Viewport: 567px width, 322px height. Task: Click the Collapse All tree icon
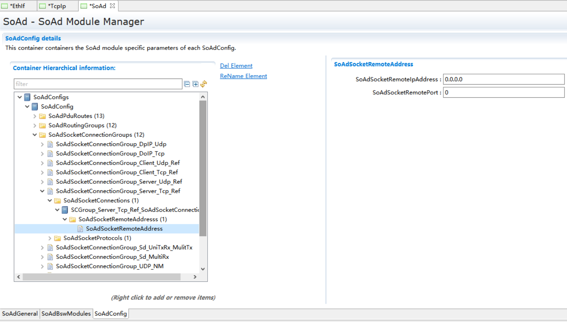187,84
